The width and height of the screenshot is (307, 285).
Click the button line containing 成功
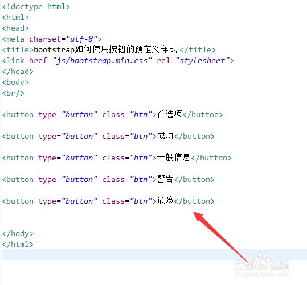(108, 136)
